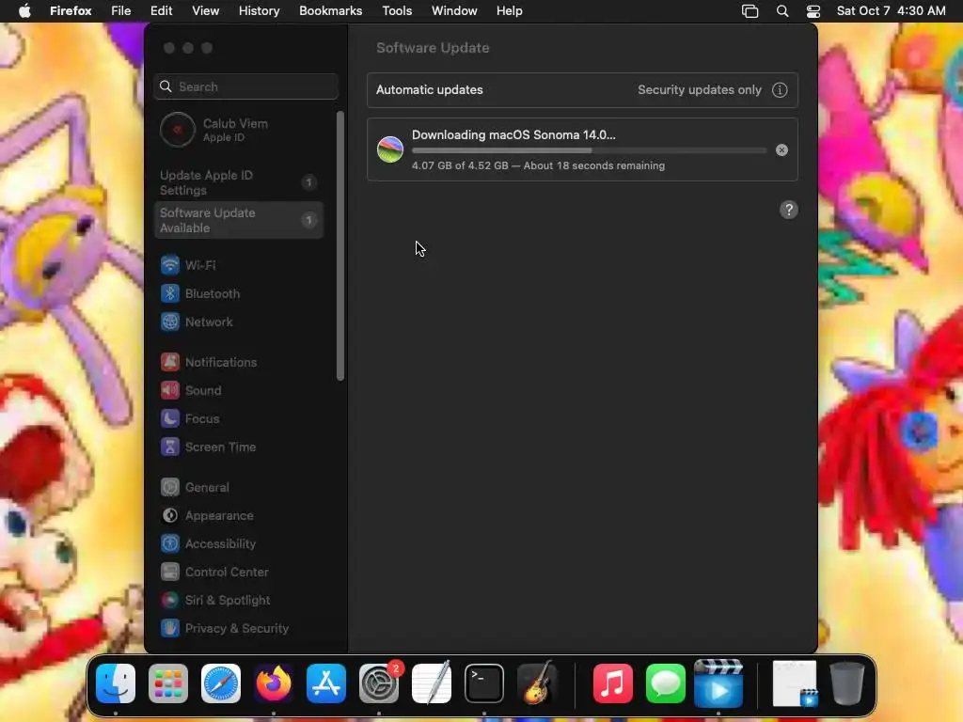
Task: Open TextEdit in the Dock
Action: 432,683
